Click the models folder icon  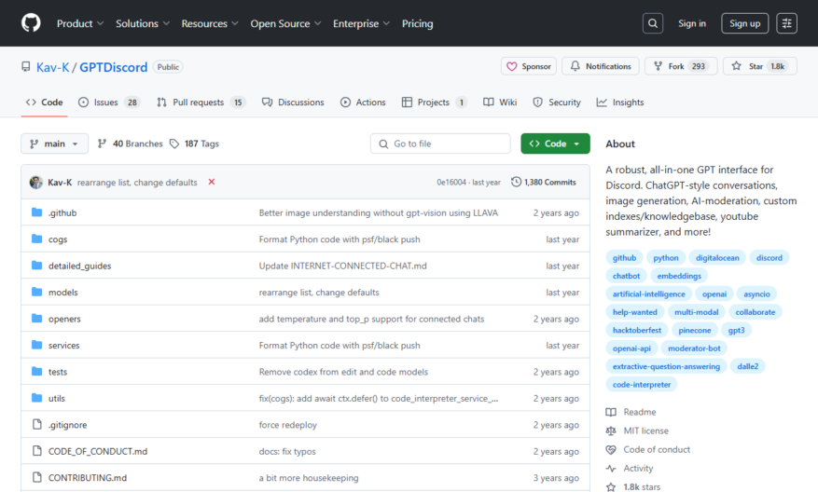36,292
